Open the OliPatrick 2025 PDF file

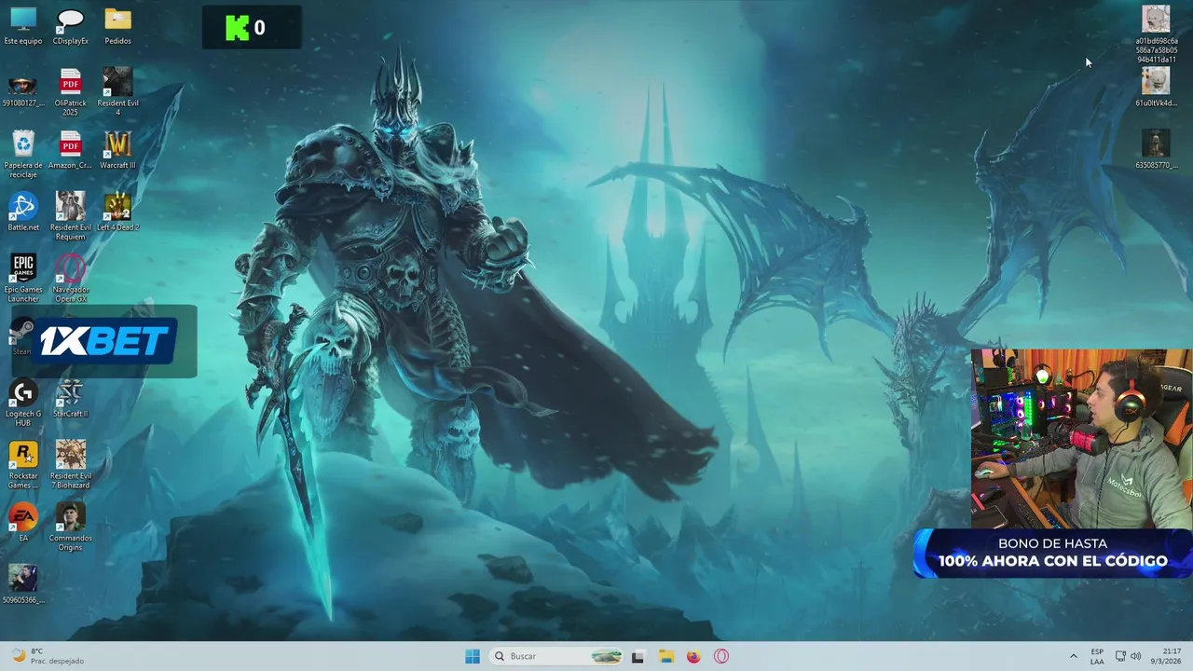71,93
